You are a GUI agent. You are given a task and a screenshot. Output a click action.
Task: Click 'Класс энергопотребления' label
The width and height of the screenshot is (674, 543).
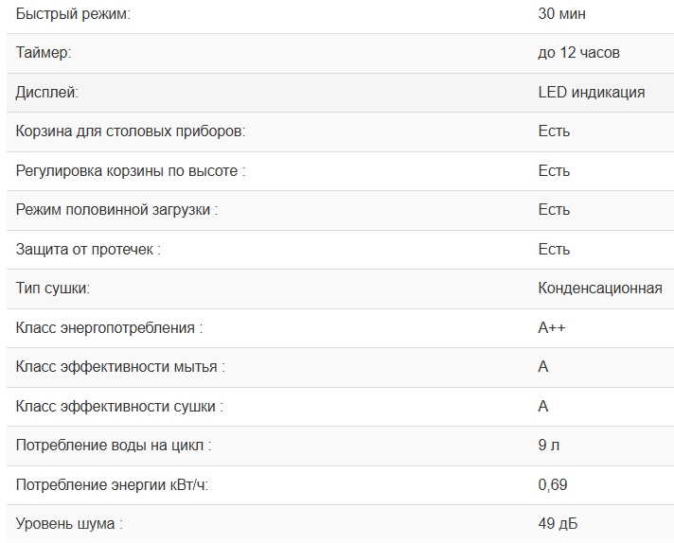[x=109, y=328]
